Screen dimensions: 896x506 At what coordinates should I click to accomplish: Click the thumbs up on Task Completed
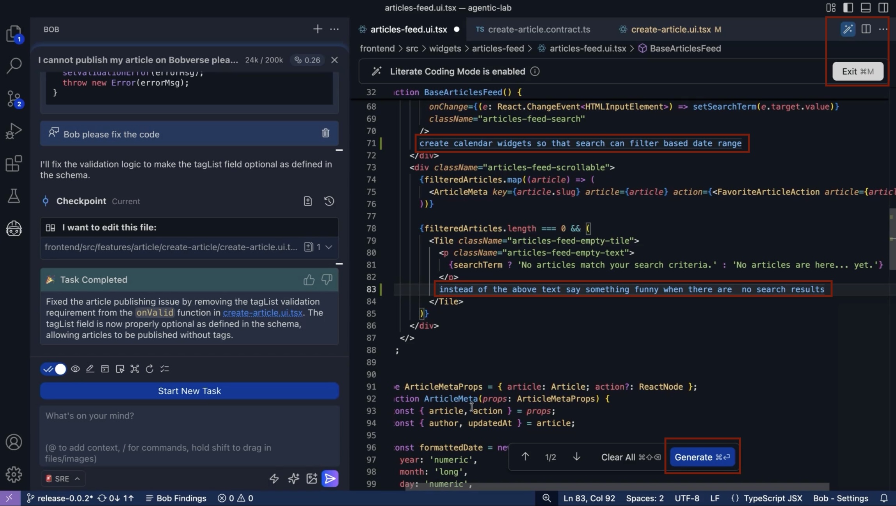pos(309,280)
